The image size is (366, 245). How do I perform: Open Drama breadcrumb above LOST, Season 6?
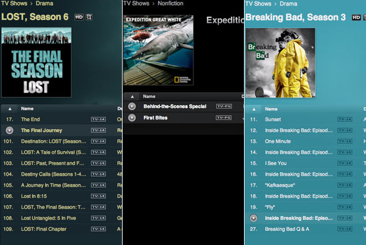point(45,3)
